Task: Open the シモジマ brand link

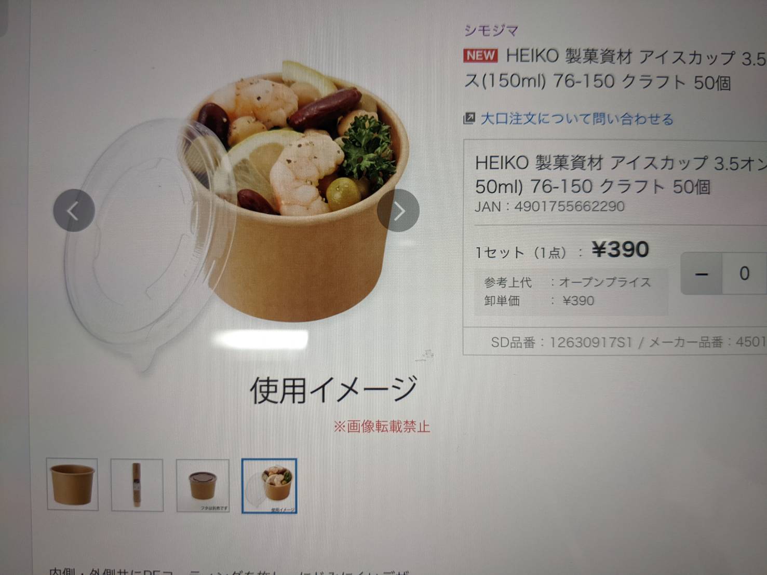Action: coord(491,31)
